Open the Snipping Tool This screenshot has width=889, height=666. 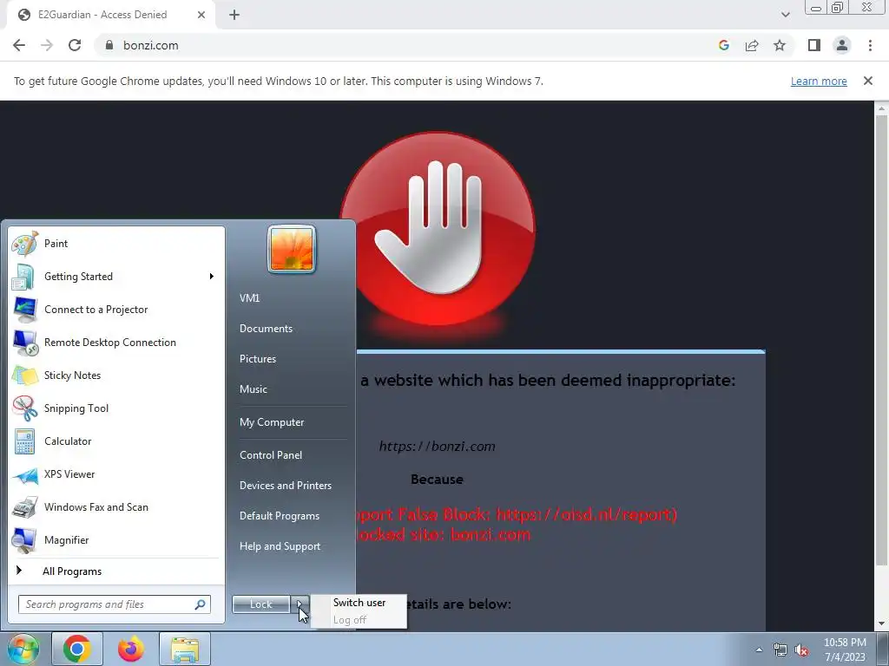pyautogui.click(x=117, y=408)
